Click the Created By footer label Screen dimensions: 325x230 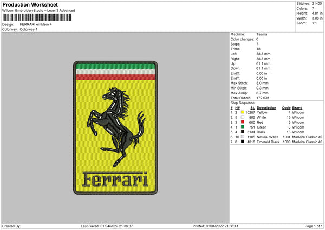[x=11, y=226]
